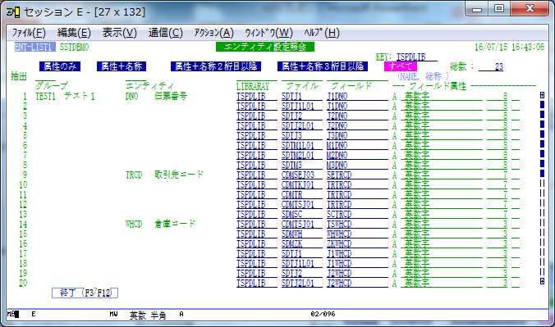Click the field name M3DNO
Image resolution: width=555 pixels, height=327 pixels.
coord(357,165)
